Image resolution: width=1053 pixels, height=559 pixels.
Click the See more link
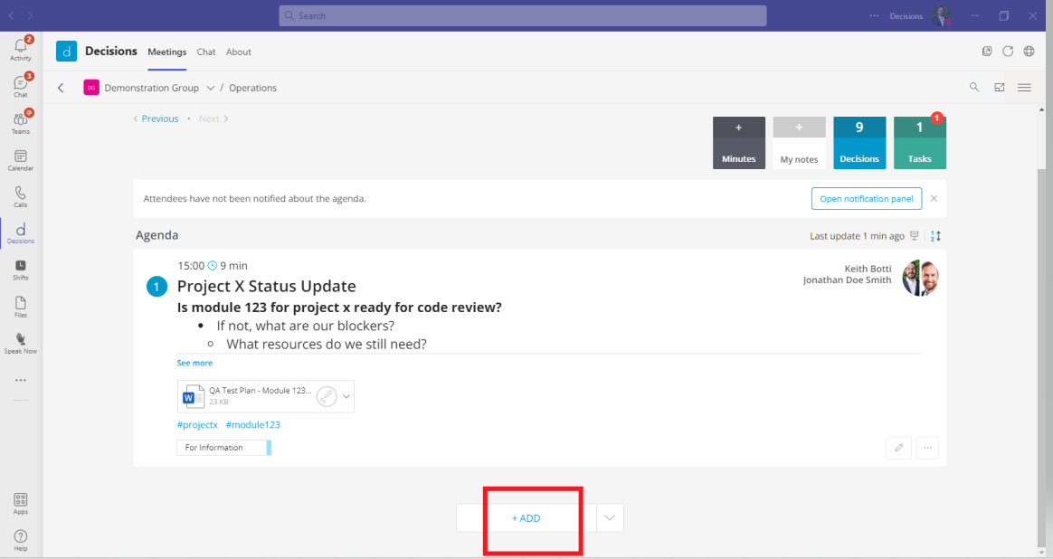point(194,363)
